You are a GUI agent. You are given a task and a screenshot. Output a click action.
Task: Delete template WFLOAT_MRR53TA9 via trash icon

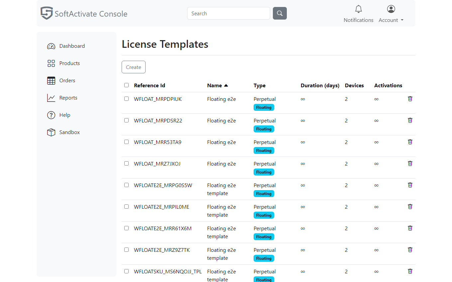click(410, 142)
